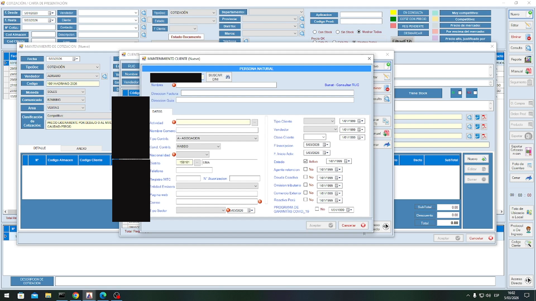The width and height of the screenshot is (536, 301).
Task: Click the search icon beside main Distrito filter
Action: (x=302, y=26)
